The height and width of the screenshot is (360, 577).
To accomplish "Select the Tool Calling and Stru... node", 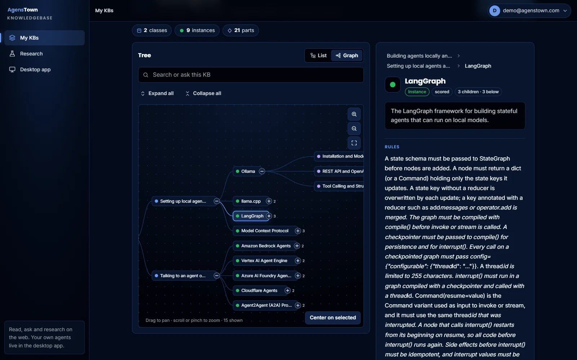I will (x=339, y=186).
